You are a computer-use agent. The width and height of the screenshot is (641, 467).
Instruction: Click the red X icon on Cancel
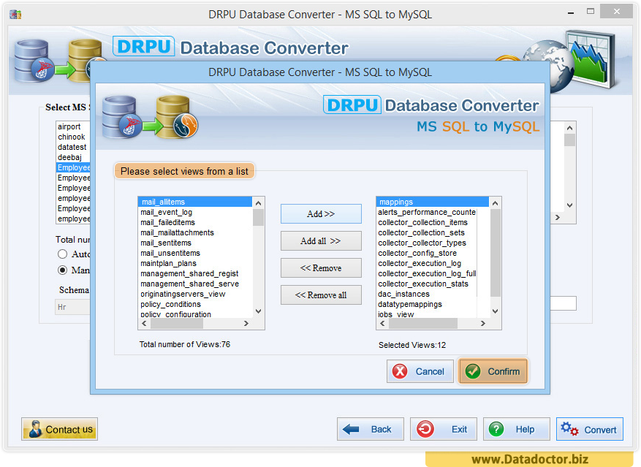(399, 371)
